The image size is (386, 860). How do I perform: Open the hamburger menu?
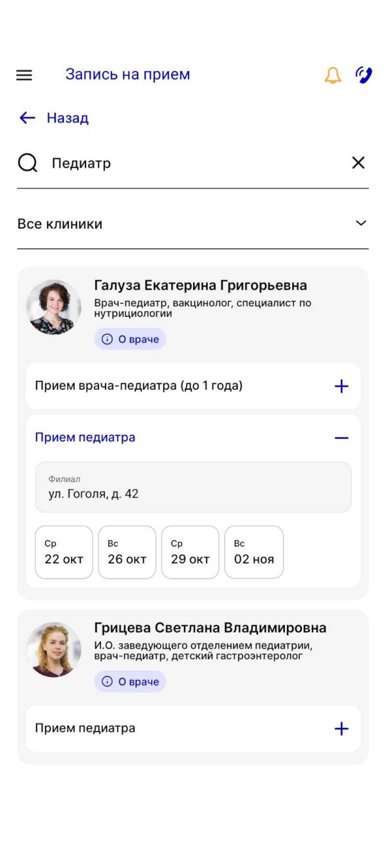24,75
